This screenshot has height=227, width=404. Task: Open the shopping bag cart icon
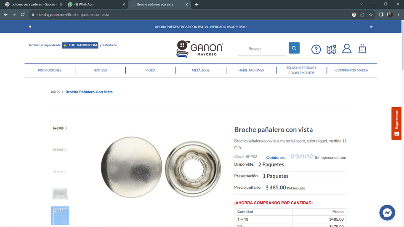tap(362, 48)
